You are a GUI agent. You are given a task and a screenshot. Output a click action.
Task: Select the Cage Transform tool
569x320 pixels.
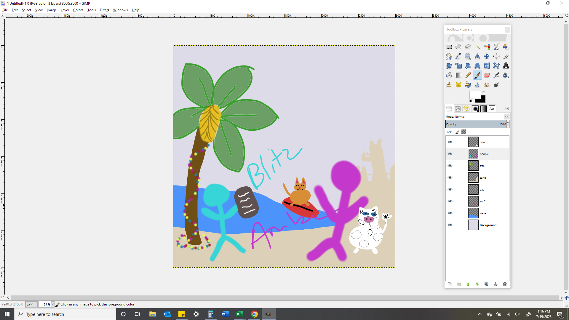(496, 66)
